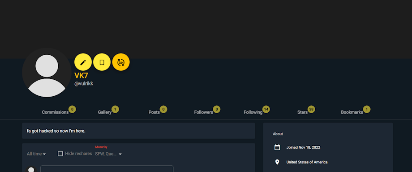Go to the Bookmarks tab
This screenshot has width=412, height=172.
[x=352, y=112]
